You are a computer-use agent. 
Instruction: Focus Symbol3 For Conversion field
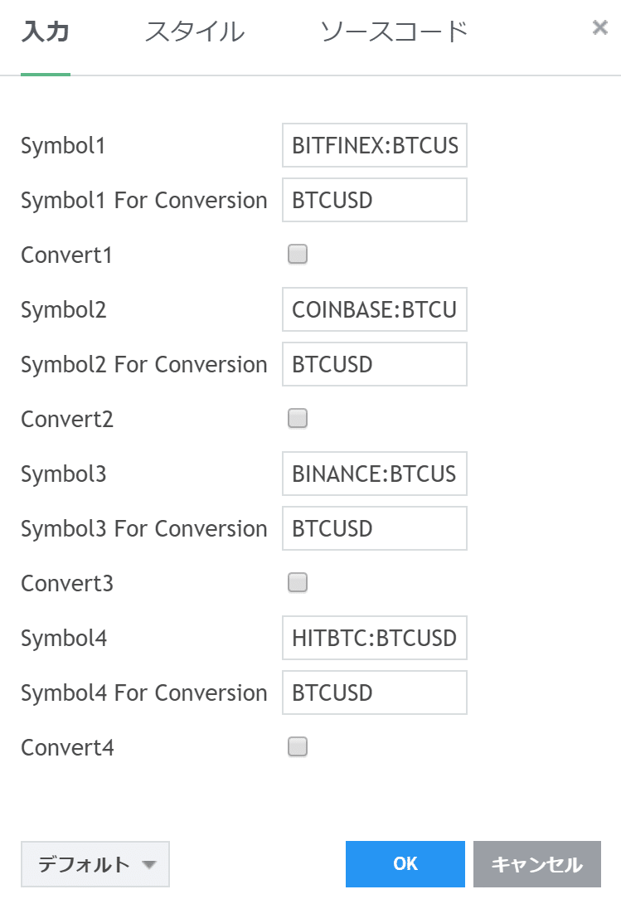(375, 528)
